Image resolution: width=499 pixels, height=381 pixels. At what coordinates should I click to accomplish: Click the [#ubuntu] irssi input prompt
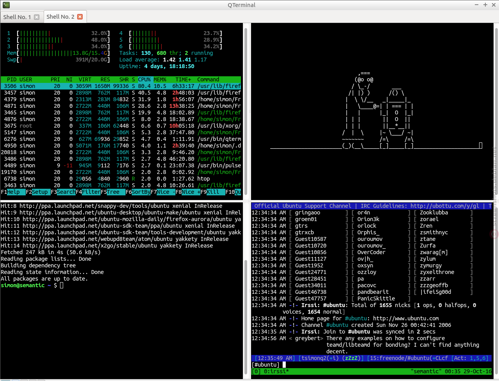click(x=265, y=365)
